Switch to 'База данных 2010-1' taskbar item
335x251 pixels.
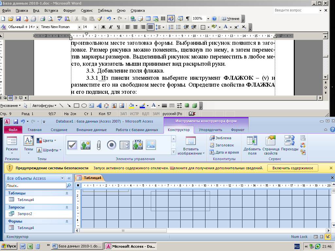[x=77, y=246]
